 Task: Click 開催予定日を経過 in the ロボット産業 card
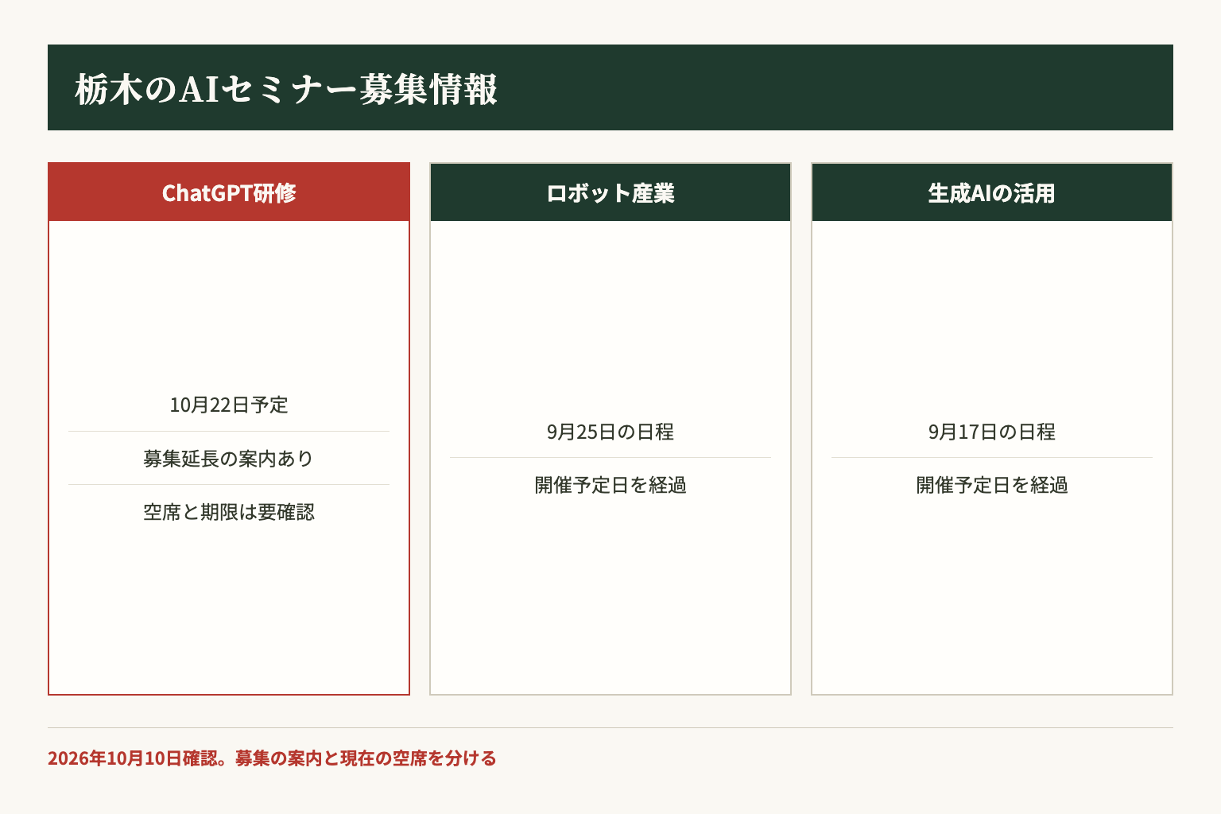click(x=610, y=485)
